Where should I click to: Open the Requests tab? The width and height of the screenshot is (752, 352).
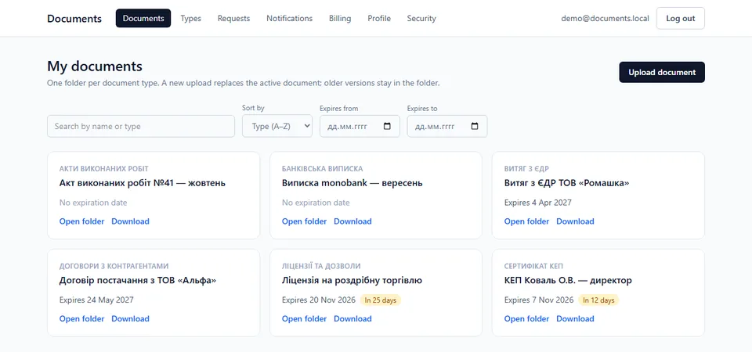coord(233,18)
